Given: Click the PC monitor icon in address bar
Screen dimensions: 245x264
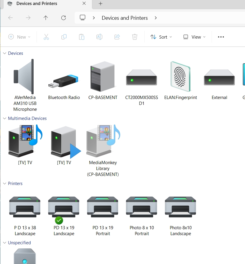Looking at the screenshot, I should (83, 18).
